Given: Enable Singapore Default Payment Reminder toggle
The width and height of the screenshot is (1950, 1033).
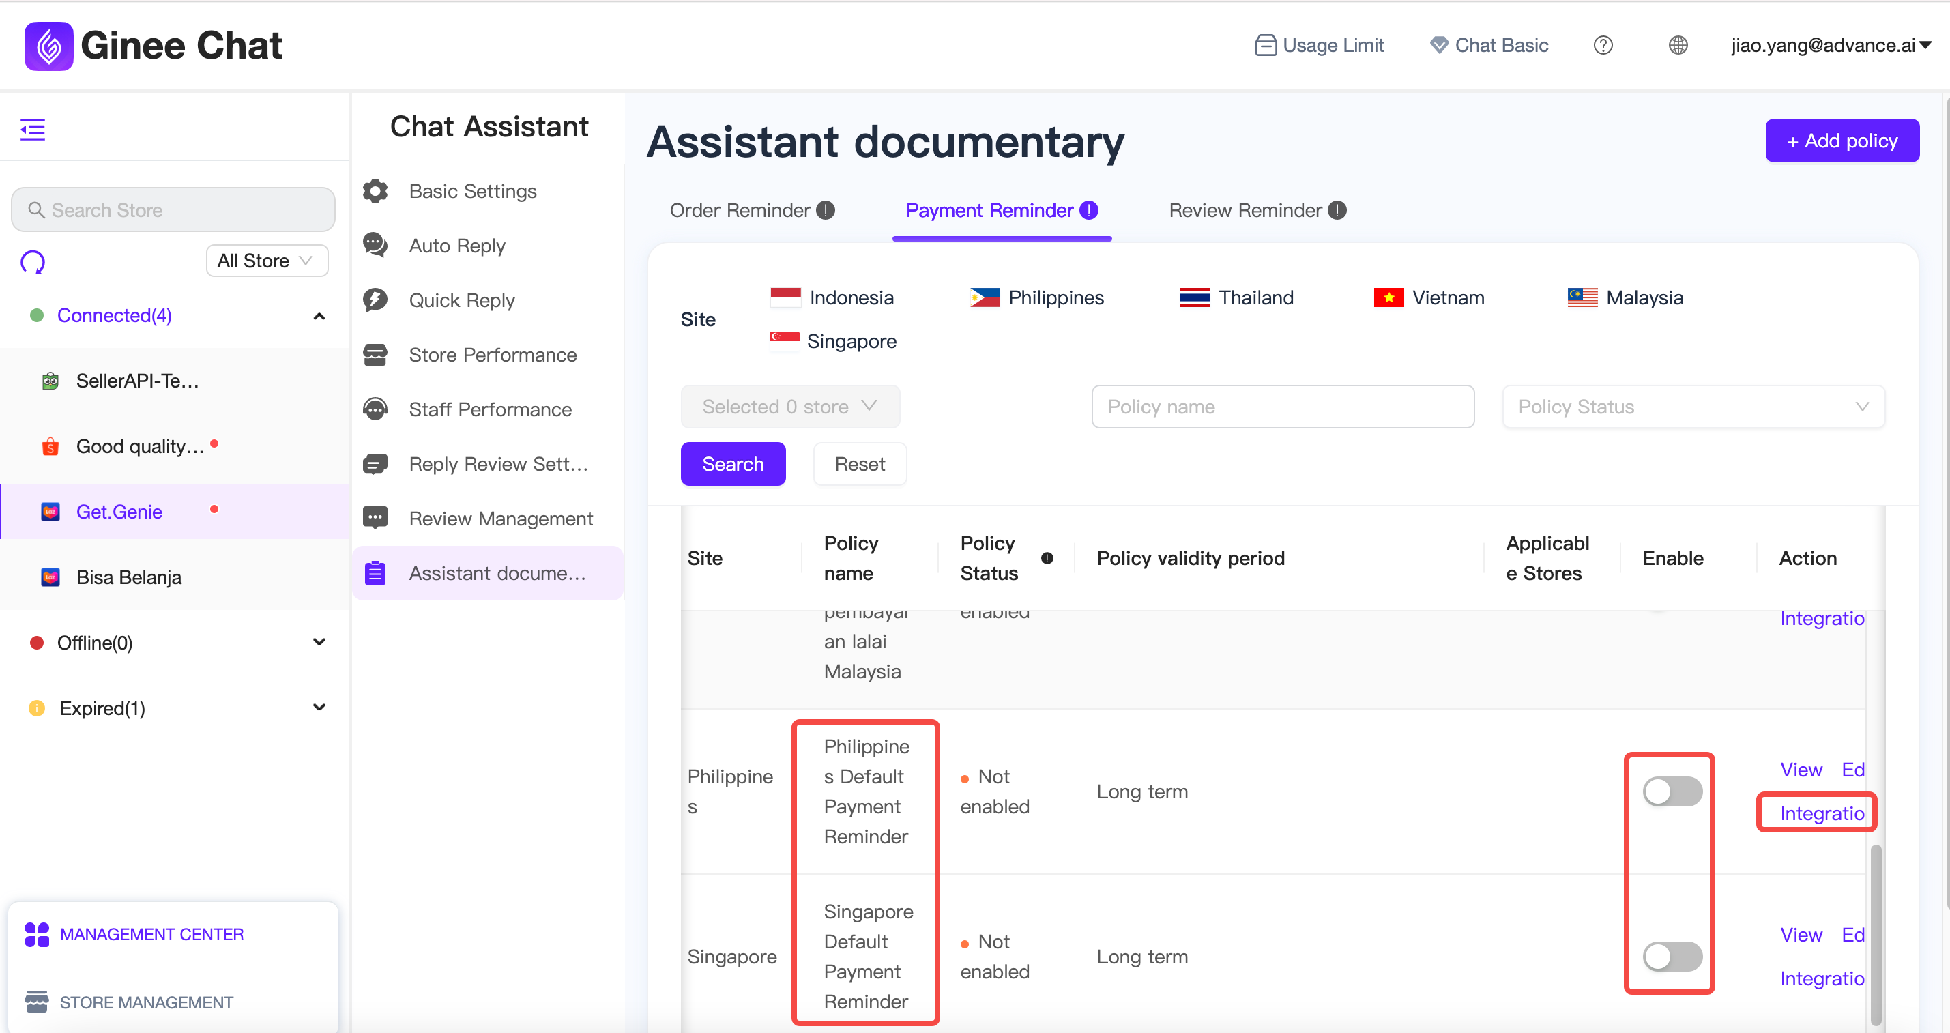Looking at the screenshot, I should (x=1672, y=957).
